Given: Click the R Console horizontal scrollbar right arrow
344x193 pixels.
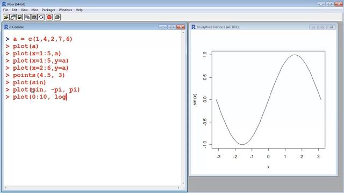Looking at the screenshot, I should pos(178,188).
